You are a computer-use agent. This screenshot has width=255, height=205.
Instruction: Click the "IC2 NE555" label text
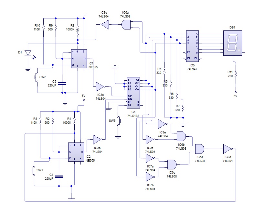pyautogui.click(x=90, y=159)
